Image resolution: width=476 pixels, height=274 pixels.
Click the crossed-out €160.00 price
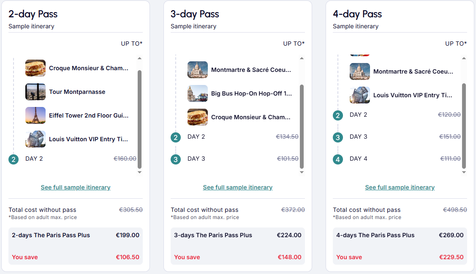tap(125, 159)
